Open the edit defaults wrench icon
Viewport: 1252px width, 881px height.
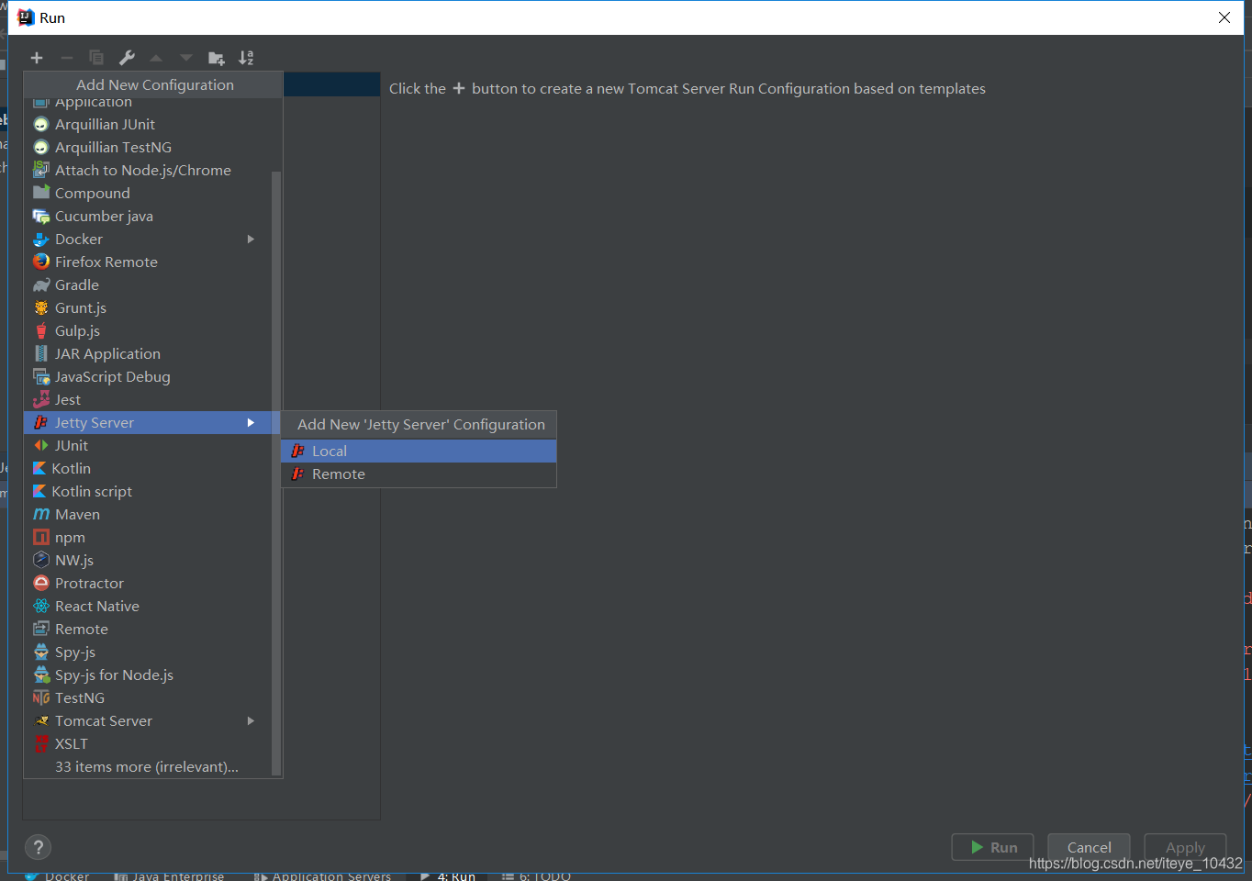(x=127, y=58)
